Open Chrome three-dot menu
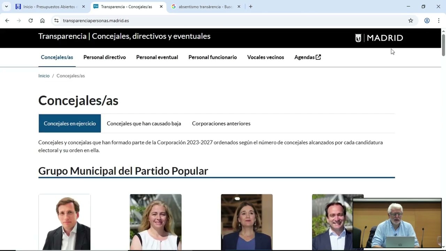This screenshot has height=251, width=446. [x=439, y=21]
